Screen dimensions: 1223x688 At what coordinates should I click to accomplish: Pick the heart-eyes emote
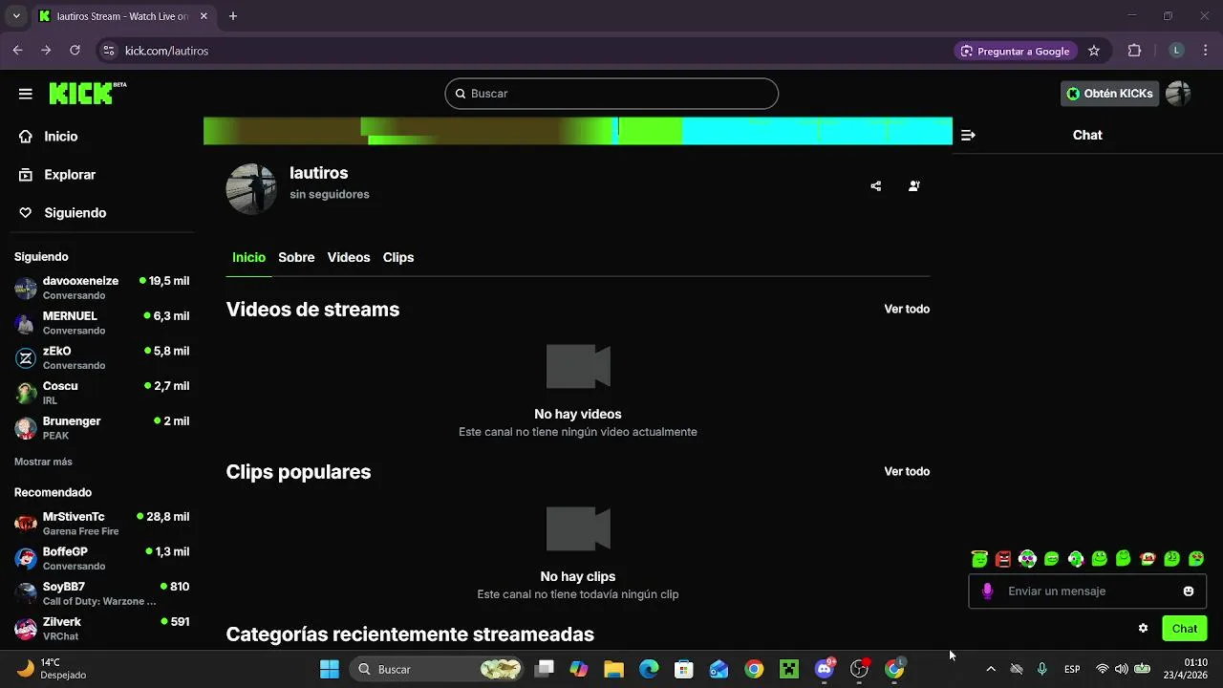[x=1196, y=559]
